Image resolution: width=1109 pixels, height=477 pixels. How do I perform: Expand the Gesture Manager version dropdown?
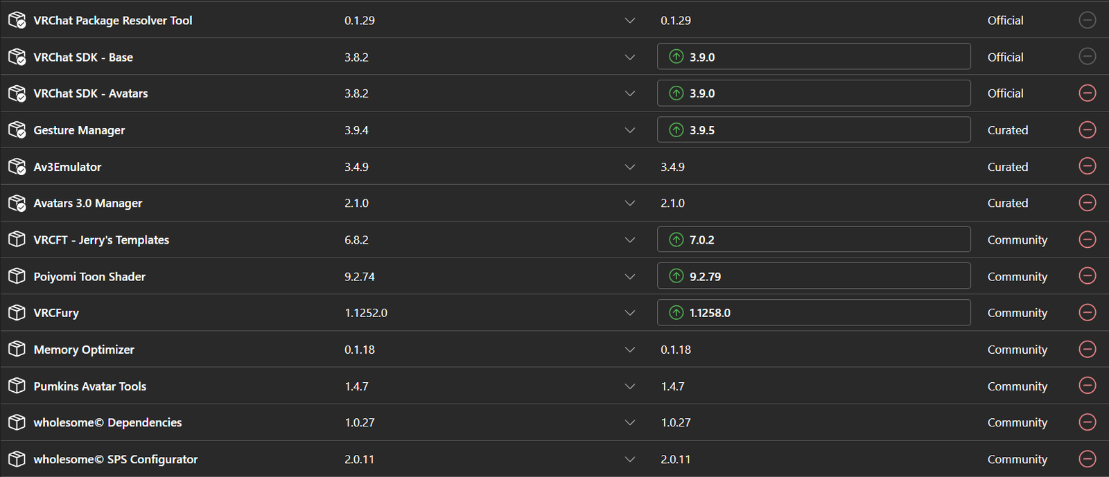pyautogui.click(x=629, y=130)
